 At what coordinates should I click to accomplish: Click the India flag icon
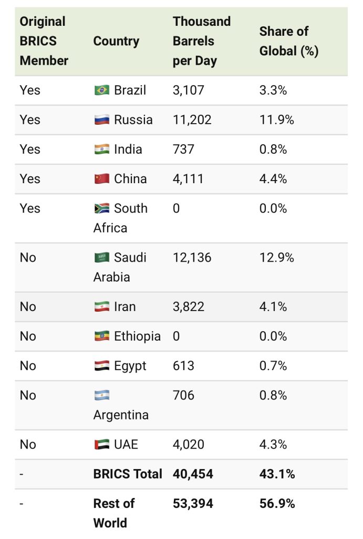(101, 149)
